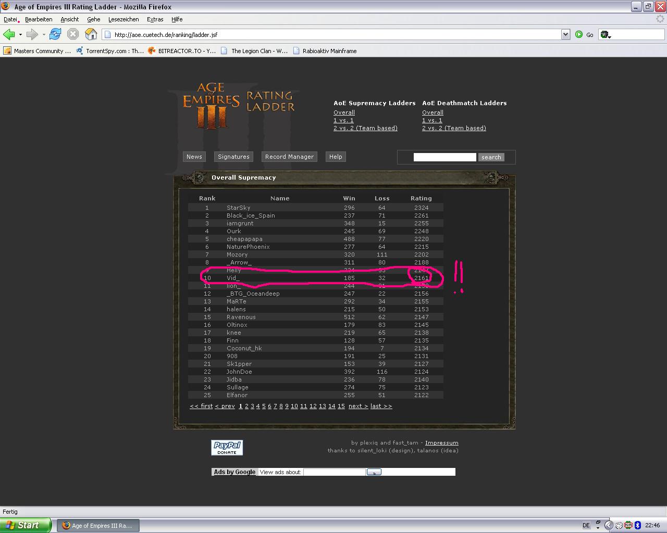This screenshot has height=533, width=667.
Task: Reload the page with the refresh icon
Action: click(55, 34)
